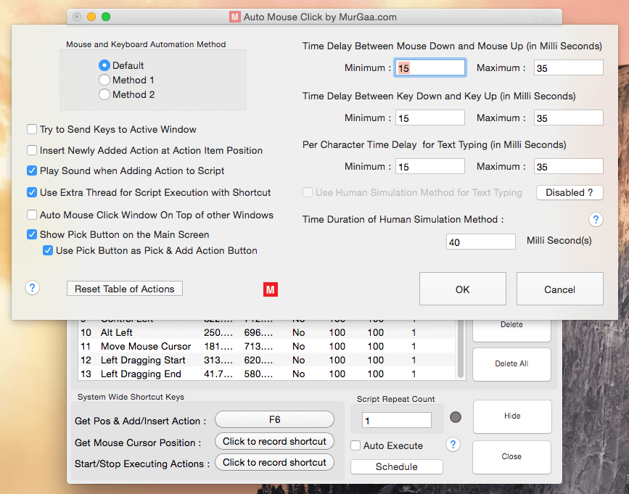Screen dimensions: 629x494
Task: Click the Reset Table of Actions button
Action: (x=124, y=289)
